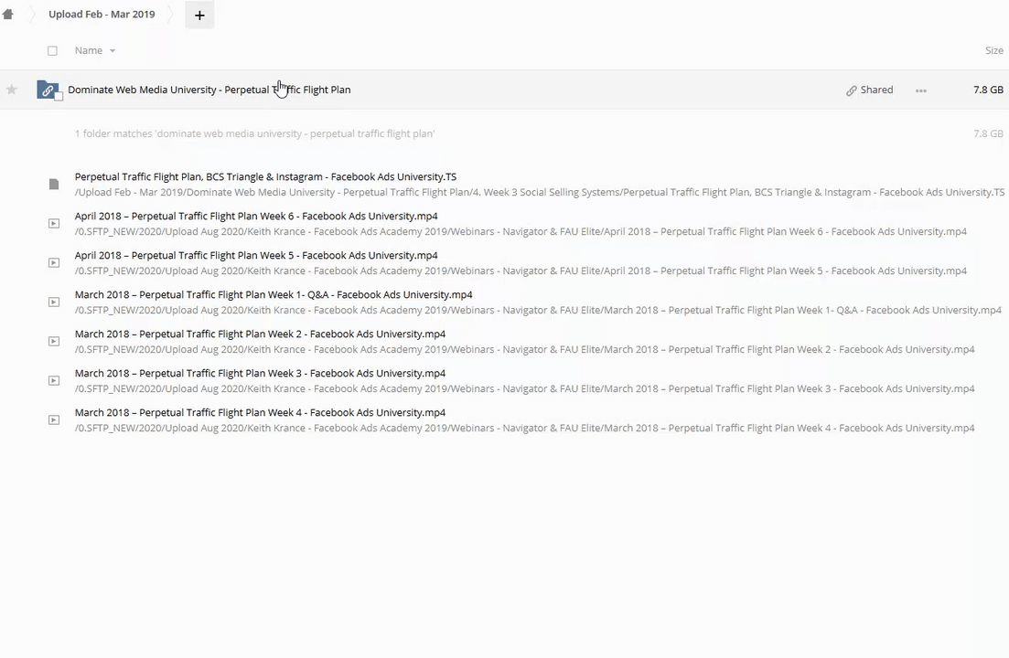Click the shared folder link icon
Screen dimensions: 1009x658
(x=48, y=90)
